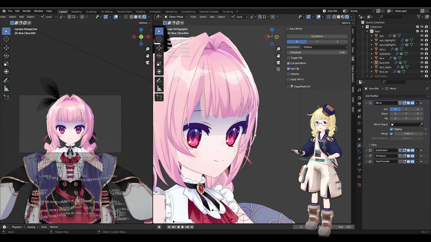Screen dimensions: 431x242
Task: Select the Annotate tool in left viewport
Action: (x=6, y=81)
